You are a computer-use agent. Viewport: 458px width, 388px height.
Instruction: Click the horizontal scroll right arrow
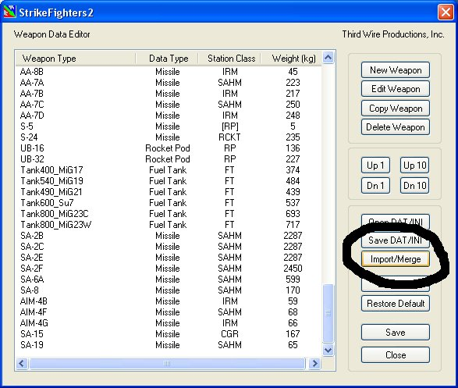[x=315, y=363]
